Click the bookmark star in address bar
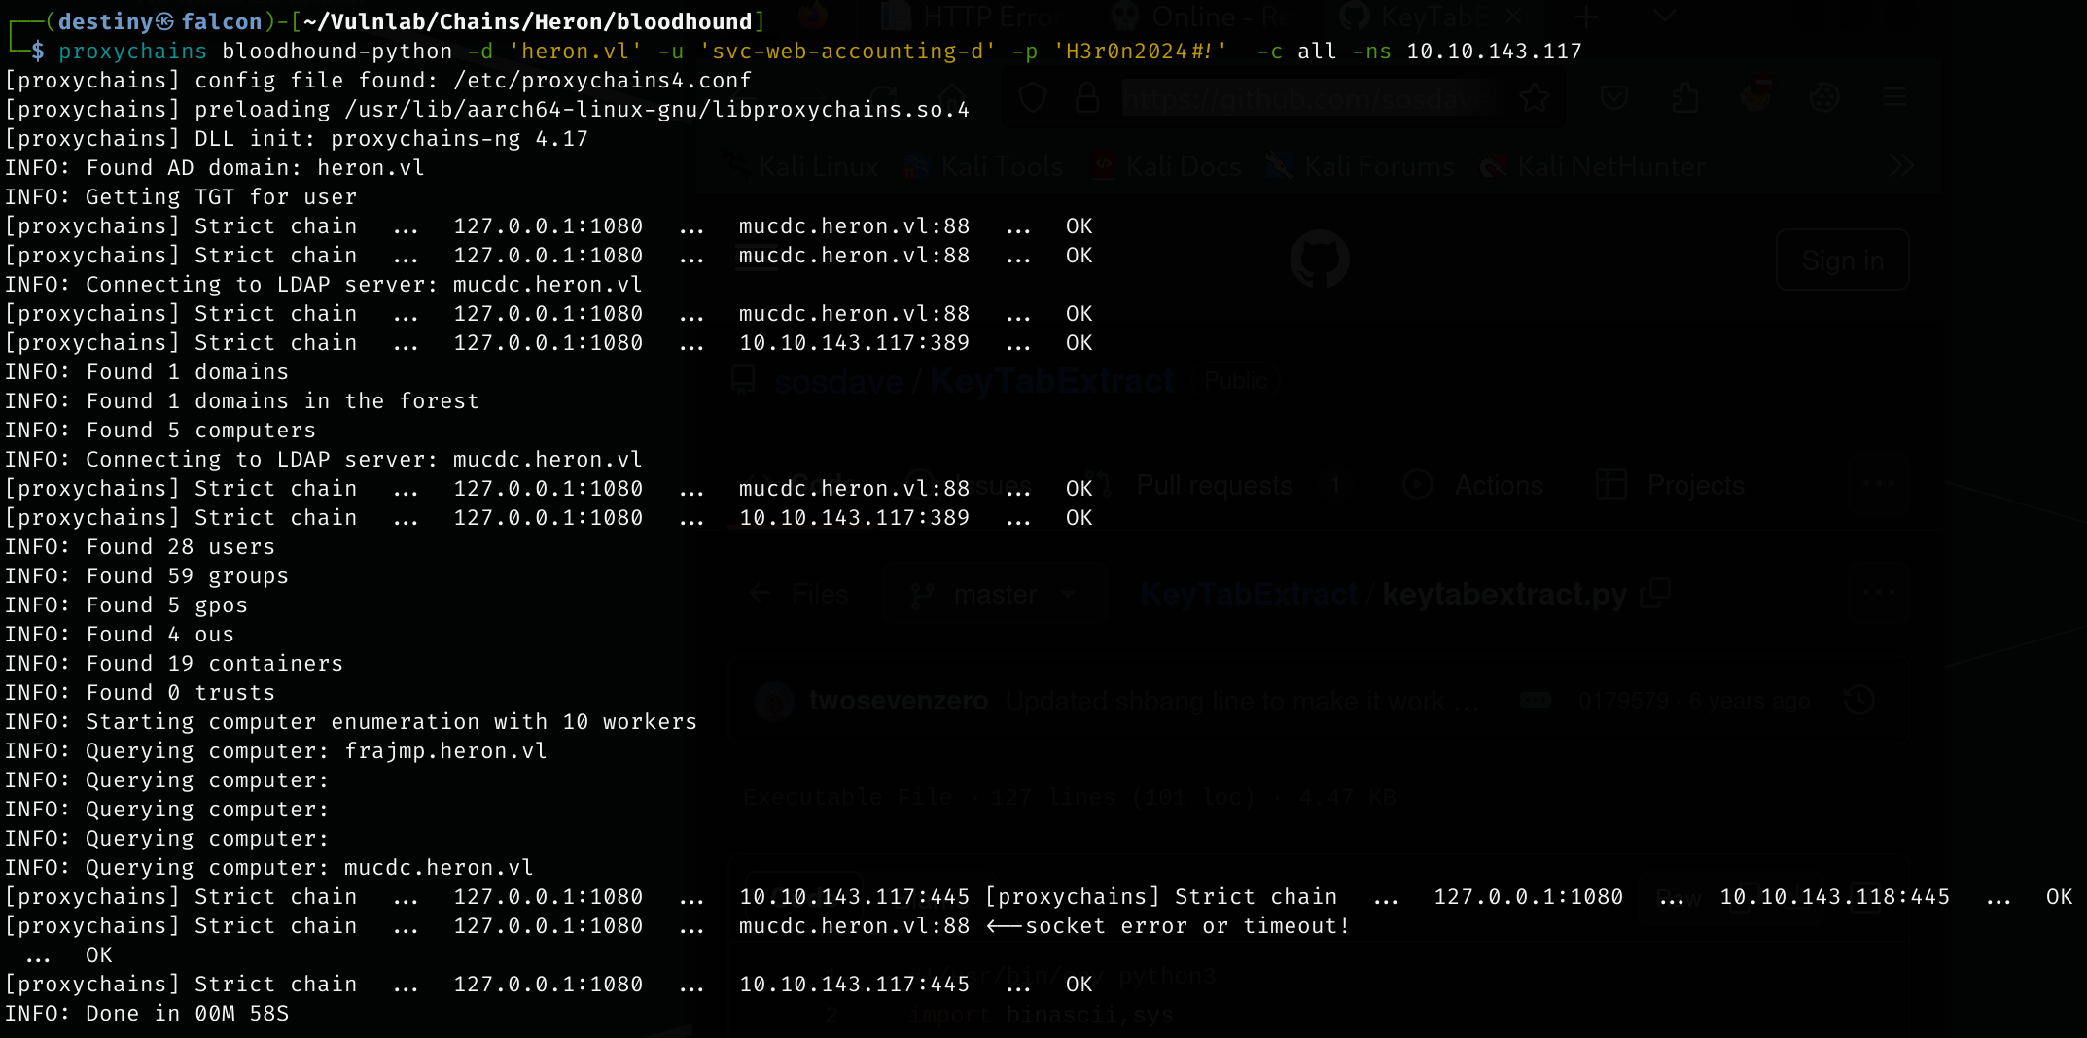The width and height of the screenshot is (2087, 1038). click(1534, 98)
